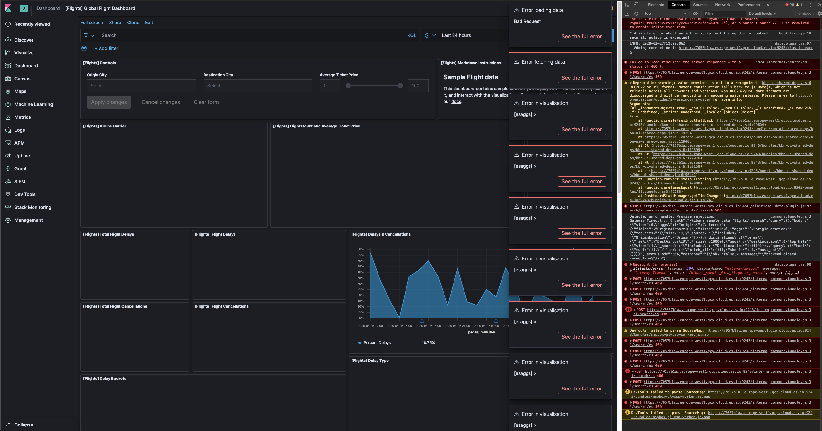Open the Default levels dropdown
This screenshot has height=431, width=822.
coord(762,14)
